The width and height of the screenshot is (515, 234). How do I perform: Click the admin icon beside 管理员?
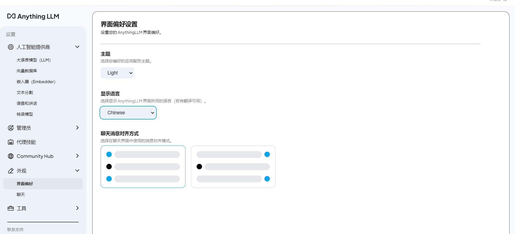[11, 128]
